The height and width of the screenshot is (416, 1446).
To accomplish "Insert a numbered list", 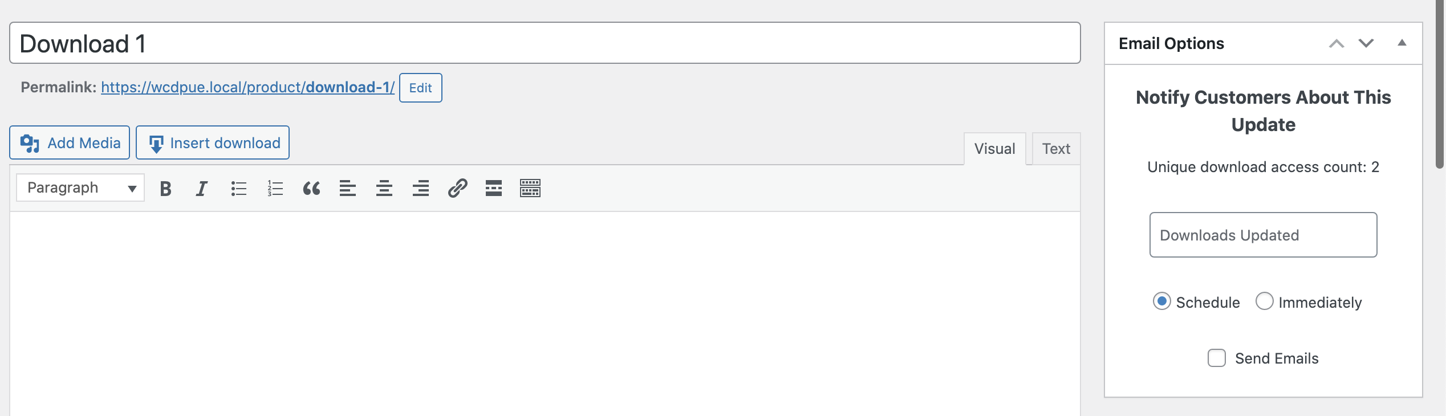I will [275, 188].
